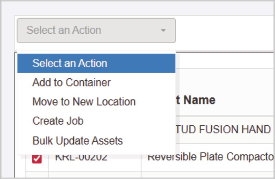Select the Bulk Update Assets action
Viewport: 275px width, 179px height.
click(77, 141)
